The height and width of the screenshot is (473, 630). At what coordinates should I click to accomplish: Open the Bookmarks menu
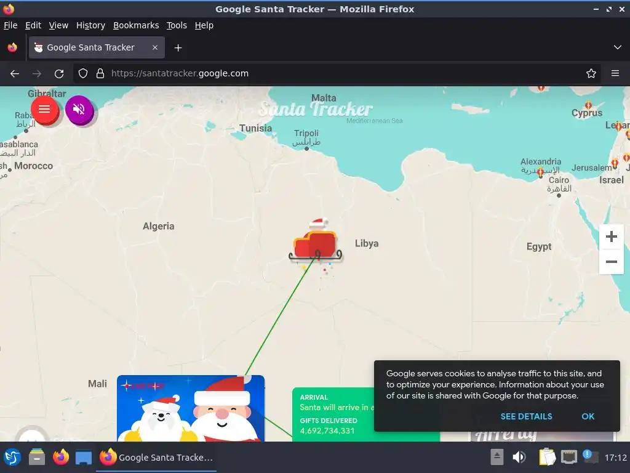pos(136,25)
